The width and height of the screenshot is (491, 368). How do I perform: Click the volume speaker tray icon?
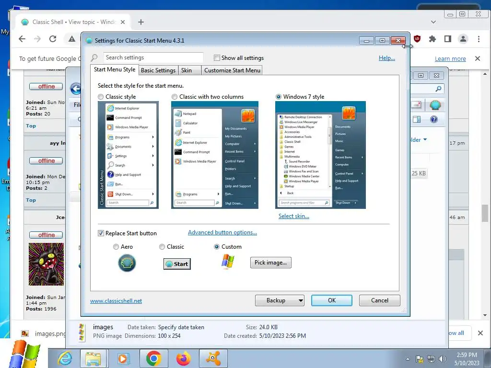click(x=443, y=358)
